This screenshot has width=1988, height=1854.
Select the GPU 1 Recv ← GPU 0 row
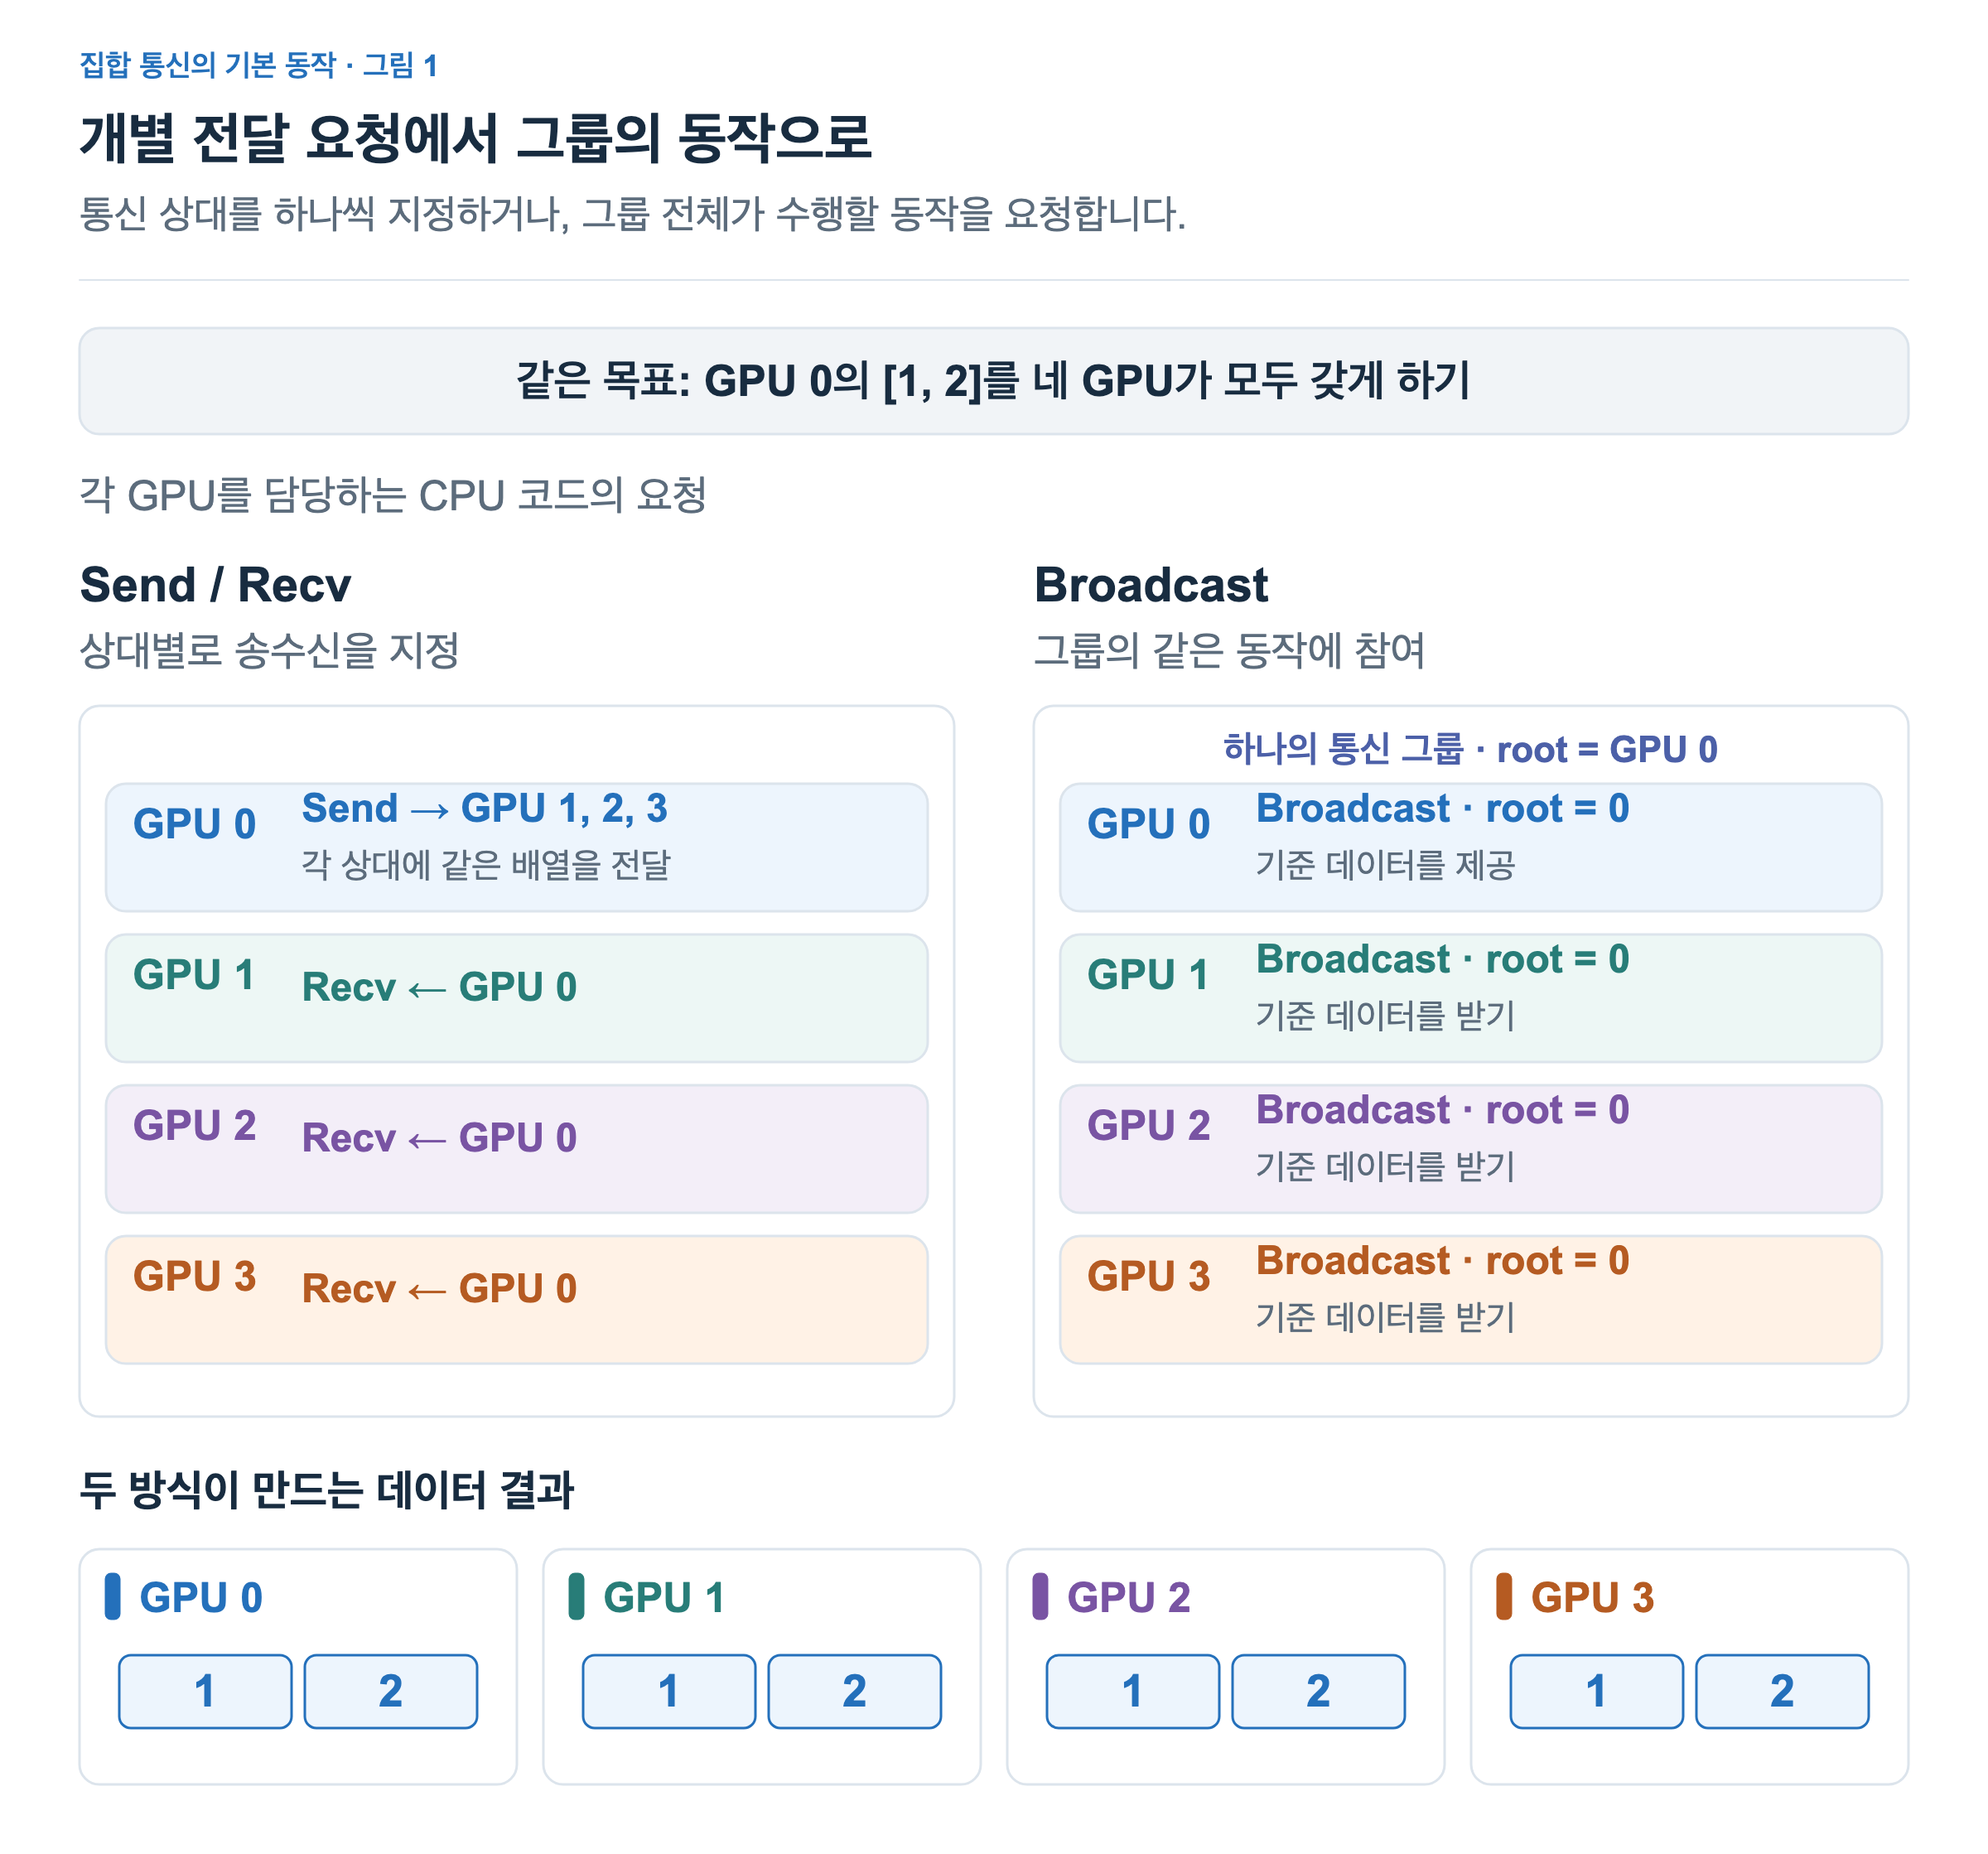pos(516,998)
